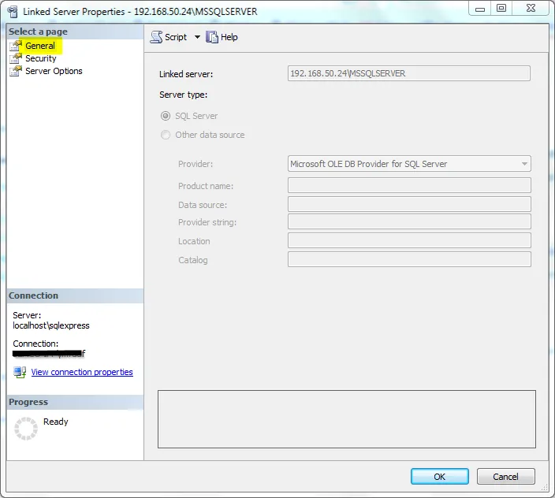Viewport: 555px width, 498px height.
Task: Open the Provider combo box
Action: (x=409, y=164)
